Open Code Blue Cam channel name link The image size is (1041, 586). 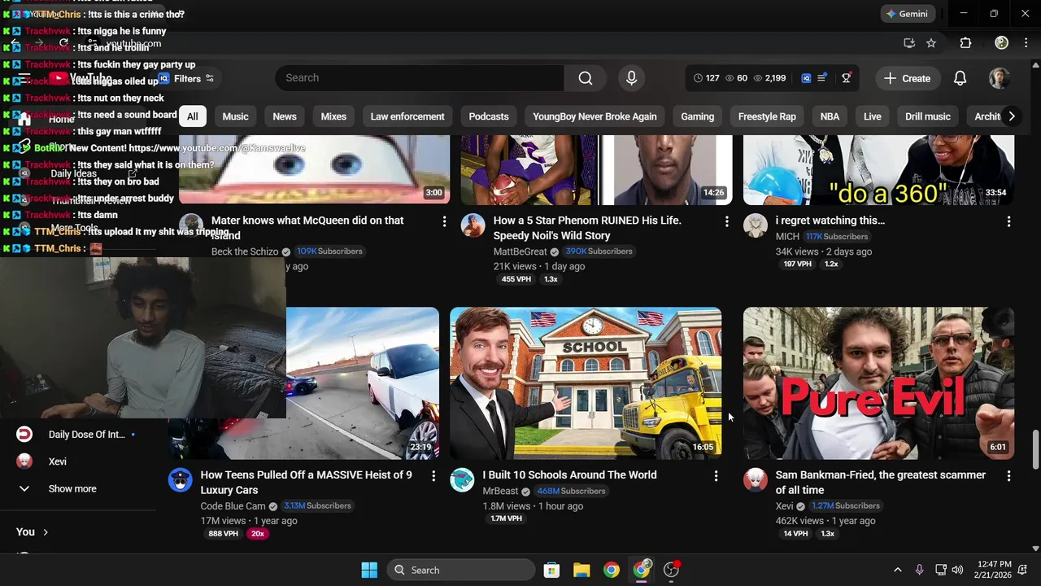(233, 505)
